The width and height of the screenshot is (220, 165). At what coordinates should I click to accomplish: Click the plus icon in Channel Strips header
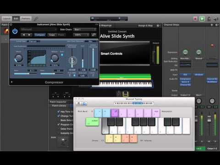pyautogui.click(x=212, y=25)
